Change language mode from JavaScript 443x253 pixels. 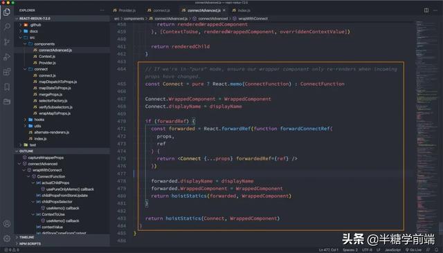(392, 250)
